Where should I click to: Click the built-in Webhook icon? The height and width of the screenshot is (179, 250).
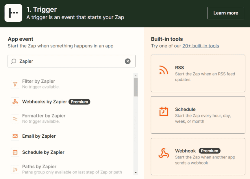[x=164, y=153]
